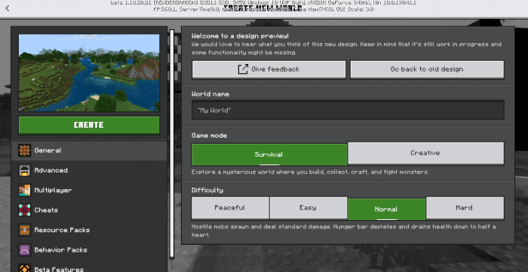Open the General settings tab
Image resolution: width=528 pixels, height=272 pixels.
(89, 150)
